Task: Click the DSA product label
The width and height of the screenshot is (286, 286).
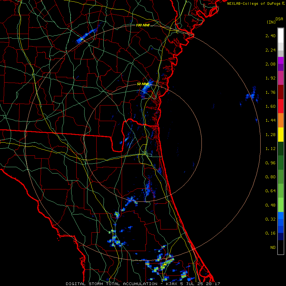Action: (x=279, y=19)
